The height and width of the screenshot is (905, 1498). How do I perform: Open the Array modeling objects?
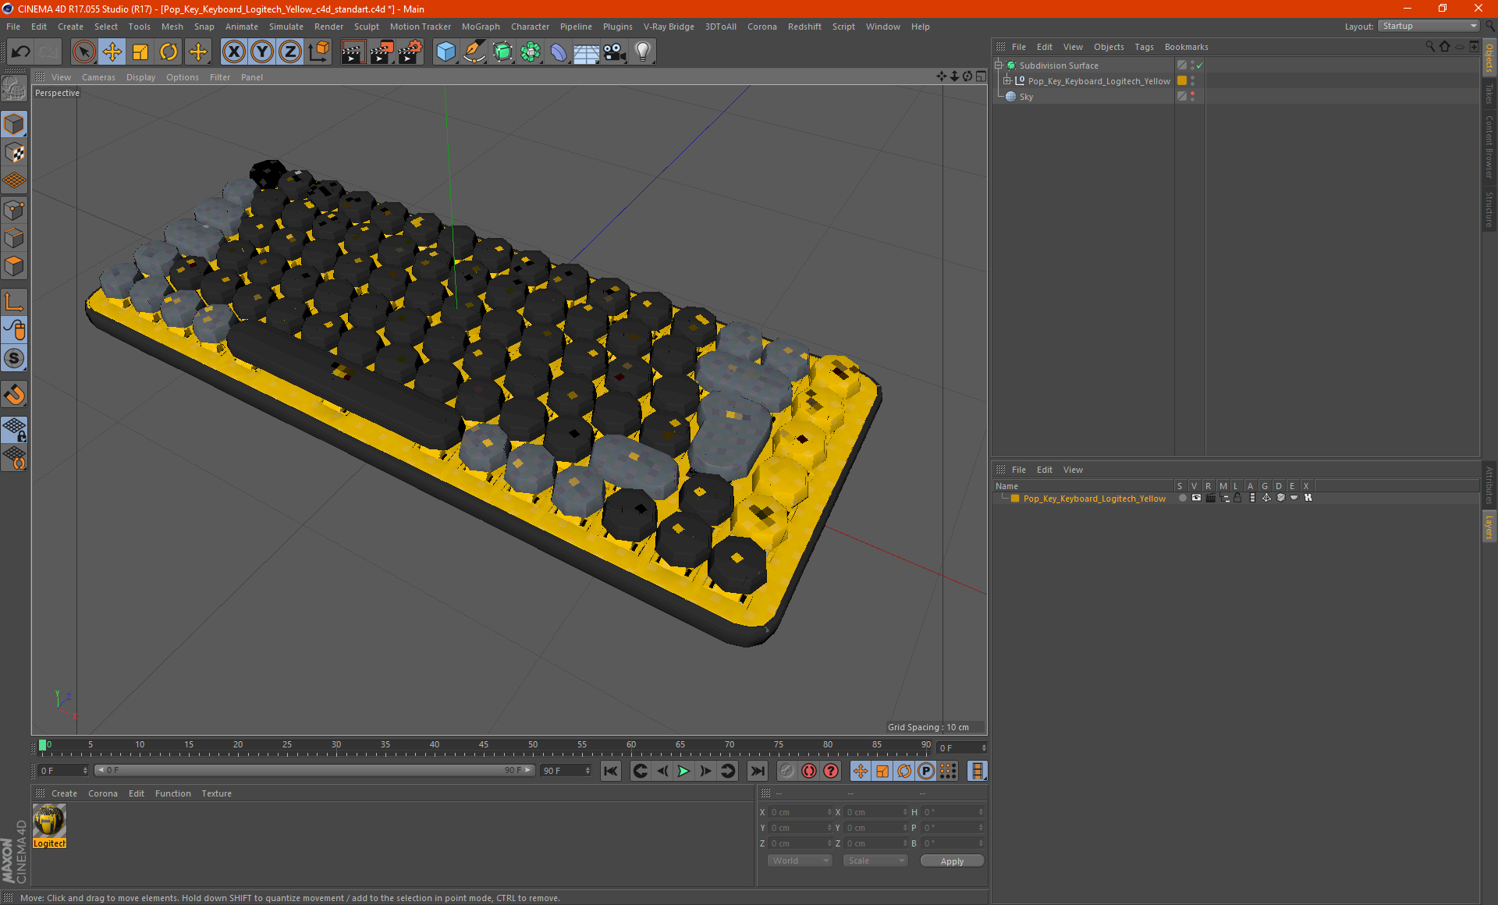(531, 52)
